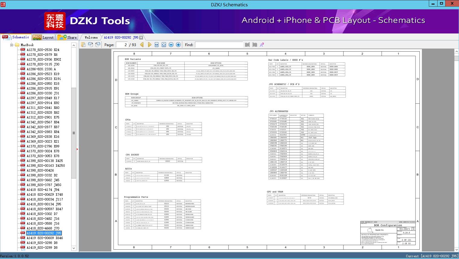The width and height of the screenshot is (459, 259).
Task: Click PDF icon beside A1369_820-3023 K21
Action: (x=23, y=141)
